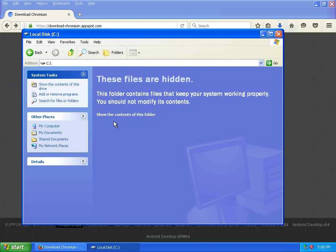The image size is (336, 252).
Task: Click the Firefox Search box
Action: (x=220, y=26)
